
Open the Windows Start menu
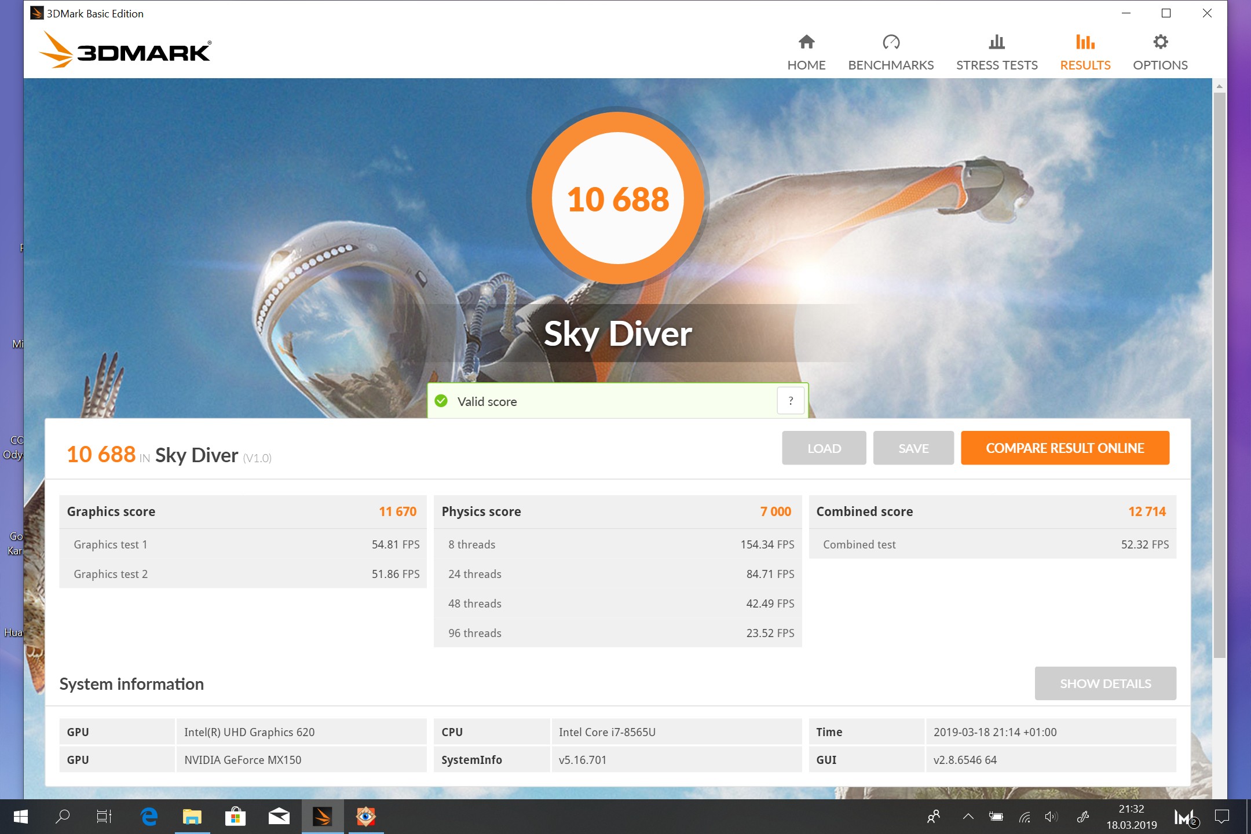click(x=20, y=817)
